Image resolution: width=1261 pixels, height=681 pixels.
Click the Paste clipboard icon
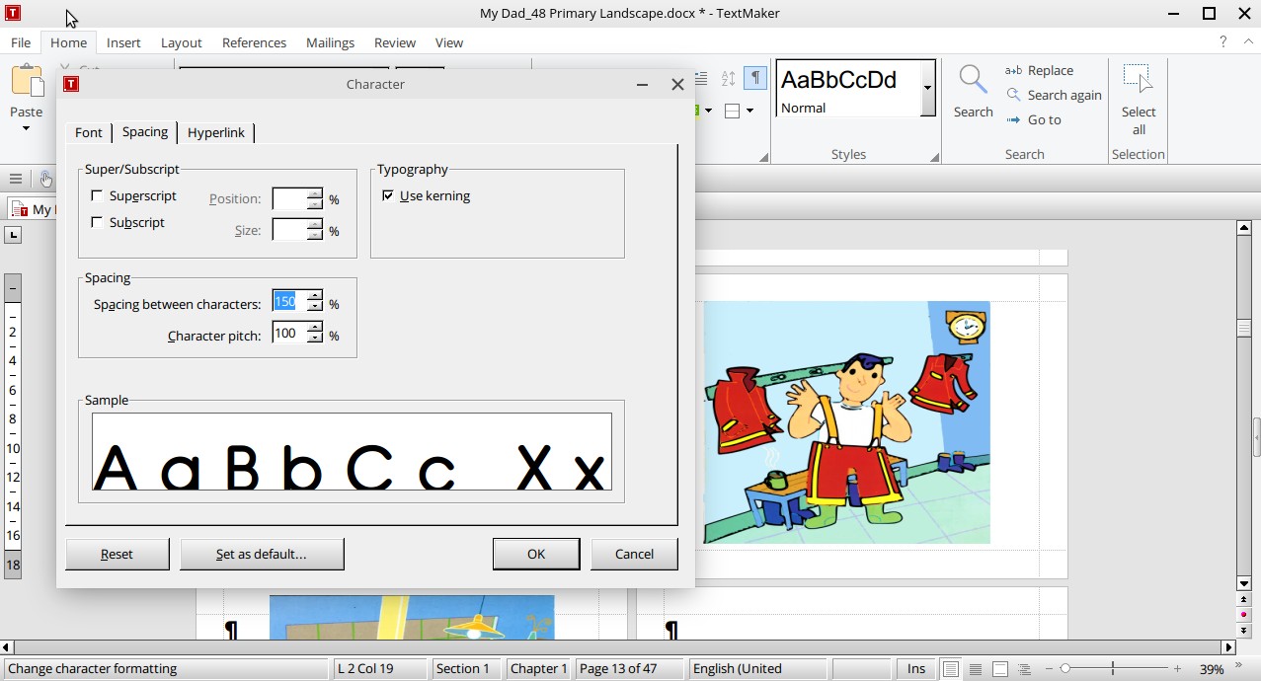(x=27, y=82)
